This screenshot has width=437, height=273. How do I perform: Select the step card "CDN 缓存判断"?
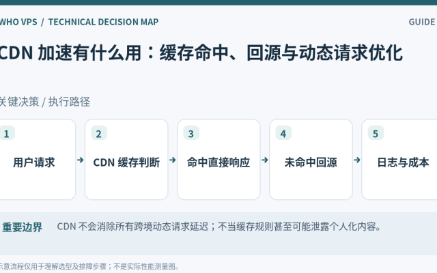click(x=126, y=160)
